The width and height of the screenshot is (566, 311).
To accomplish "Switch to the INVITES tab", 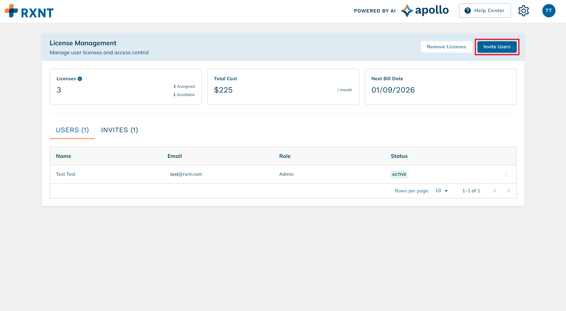I will point(119,130).
